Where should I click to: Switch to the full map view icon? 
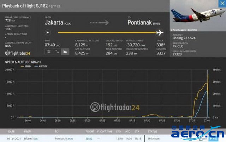coord(49,52)
